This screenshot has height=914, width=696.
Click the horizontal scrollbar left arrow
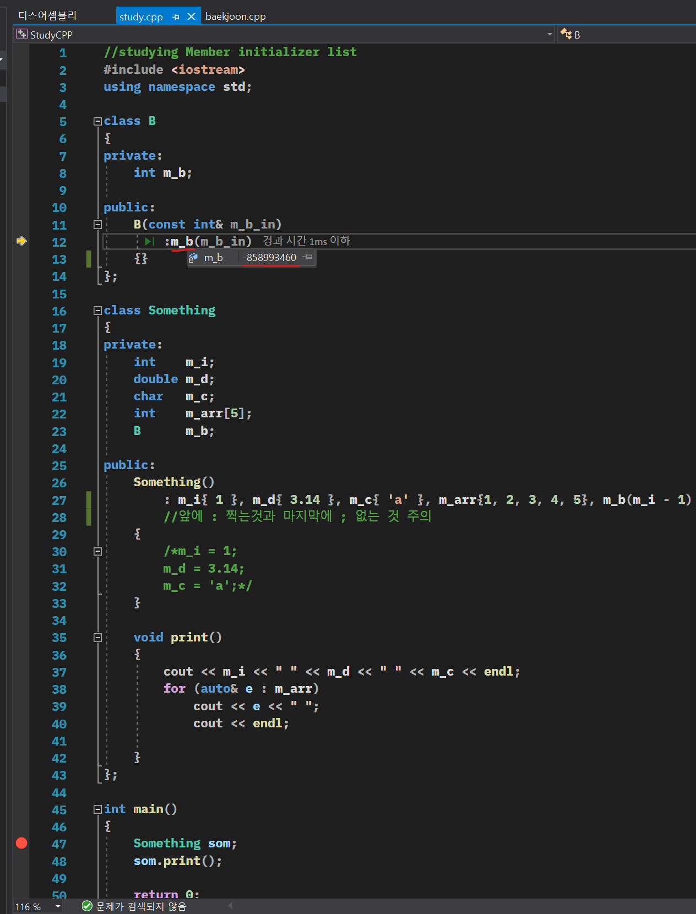coord(230,906)
